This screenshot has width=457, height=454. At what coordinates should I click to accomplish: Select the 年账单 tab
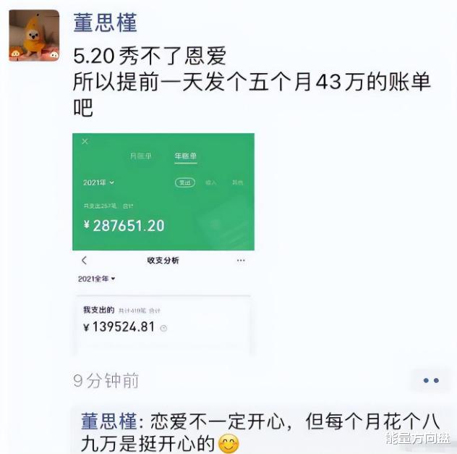pos(186,156)
